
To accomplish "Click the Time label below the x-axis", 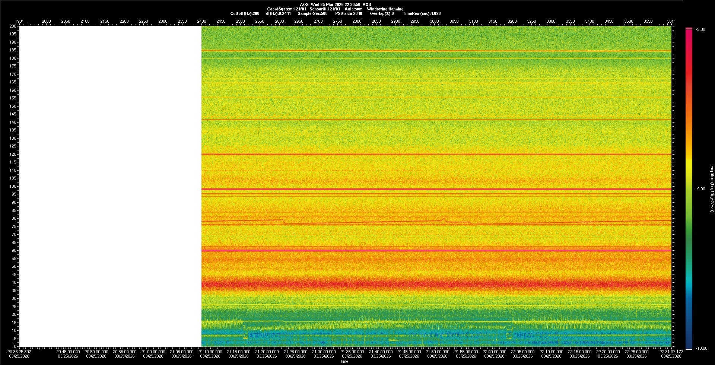I will coord(344,361).
